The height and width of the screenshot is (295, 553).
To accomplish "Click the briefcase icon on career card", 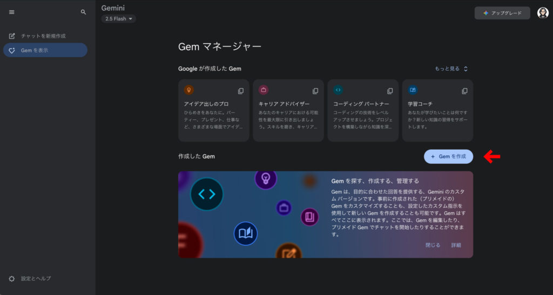I will tap(264, 90).
